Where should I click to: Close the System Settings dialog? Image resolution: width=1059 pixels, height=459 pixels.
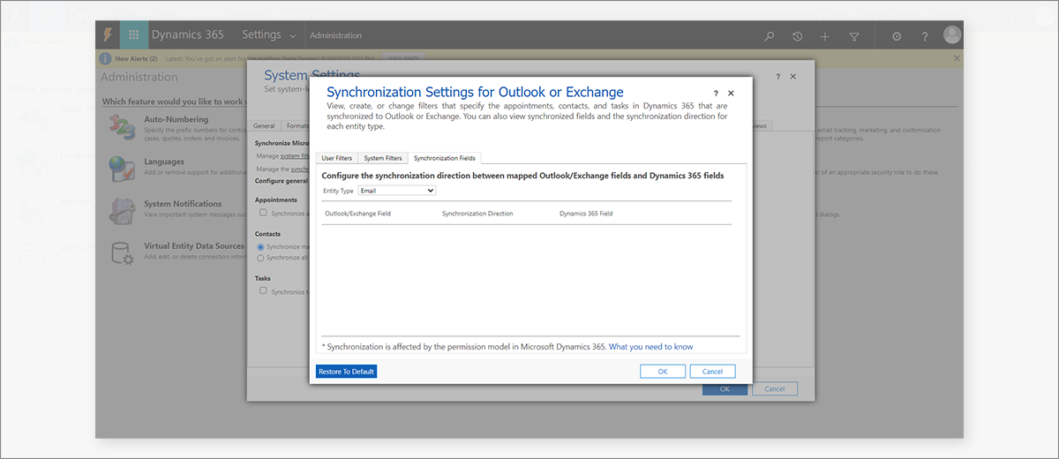tap(792, 77)
